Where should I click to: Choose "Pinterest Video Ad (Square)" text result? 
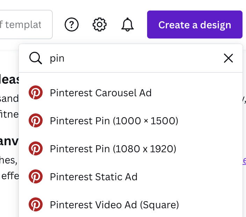(114, 204)
